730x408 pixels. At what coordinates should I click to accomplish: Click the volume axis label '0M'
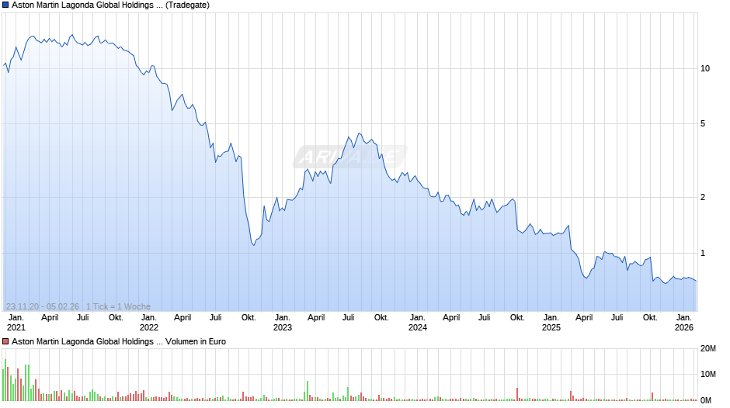706,400
